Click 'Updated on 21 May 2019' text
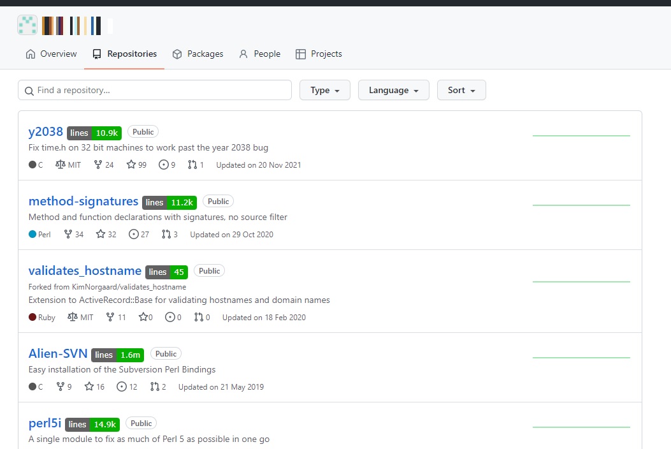Viewport: 671px width, 449px height. [221, 387]
